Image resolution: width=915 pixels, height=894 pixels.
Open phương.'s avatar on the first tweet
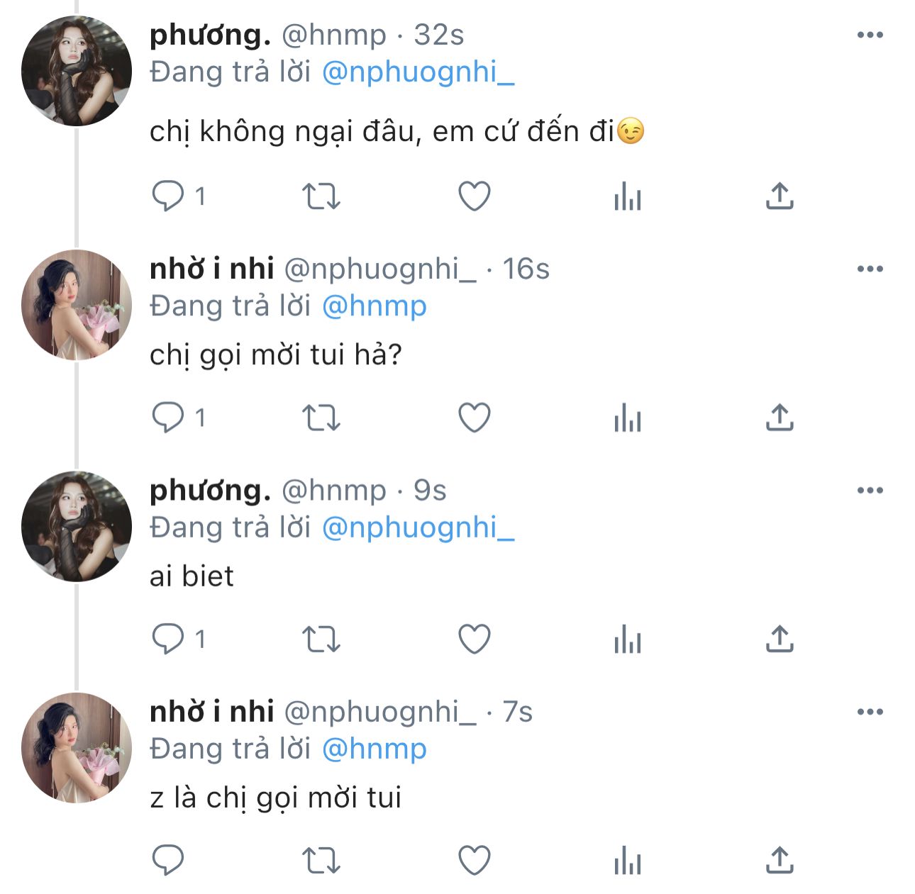77,72
